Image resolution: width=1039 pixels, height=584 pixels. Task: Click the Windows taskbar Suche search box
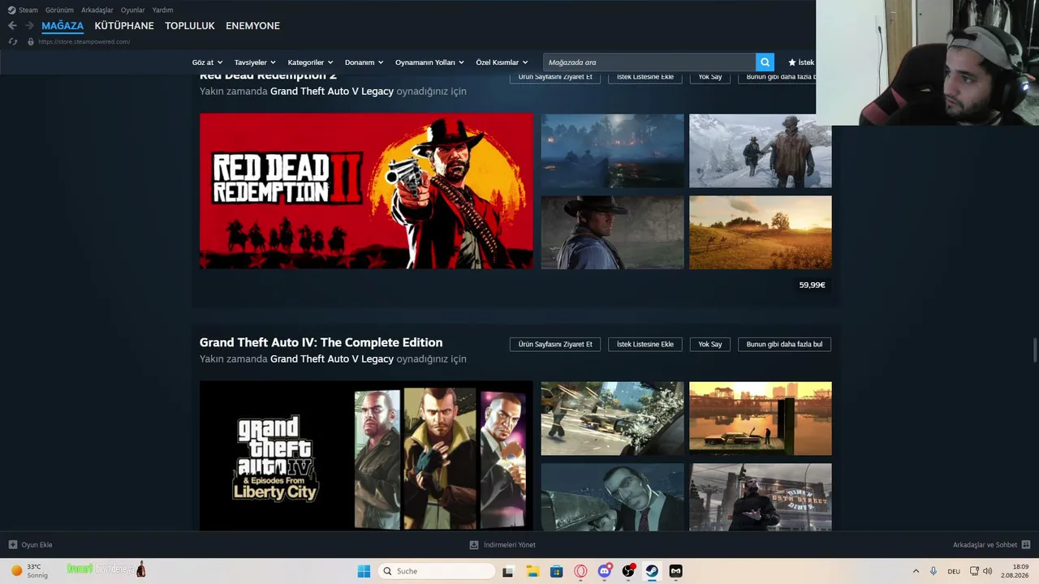(x=437, y=571)
